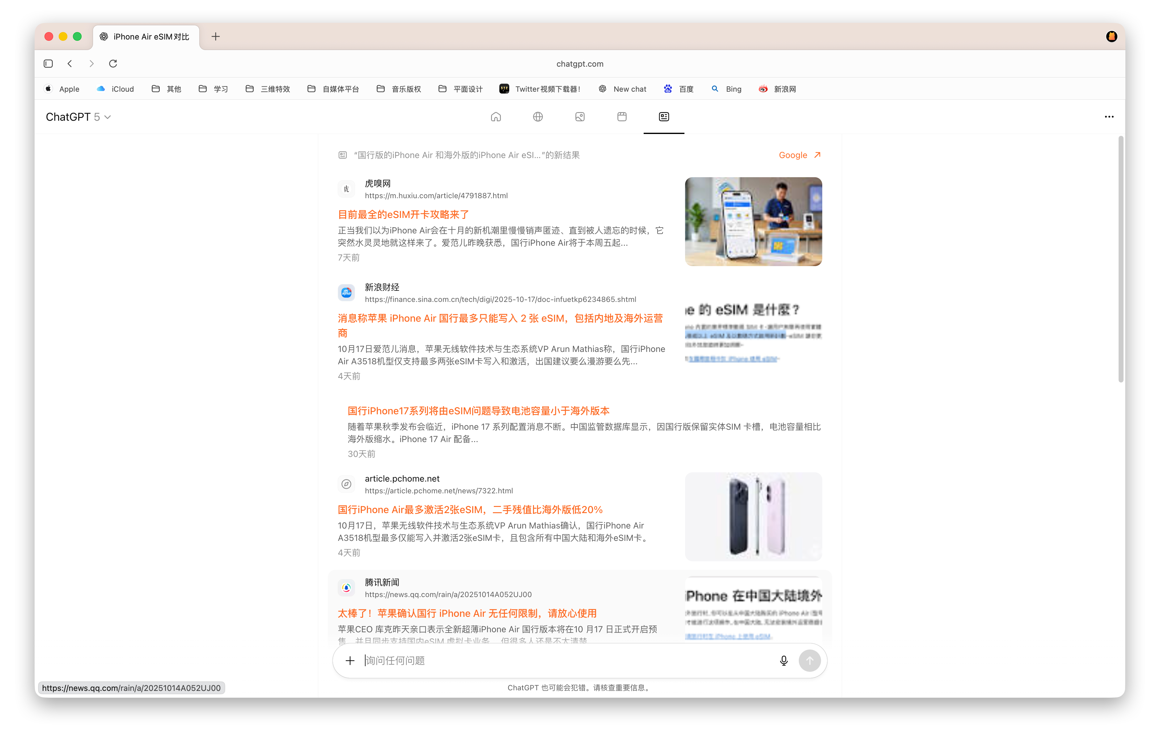Viewport: 1160px width, 744px height.
Task: Click the send arrow button
Action: click(810, 660)
